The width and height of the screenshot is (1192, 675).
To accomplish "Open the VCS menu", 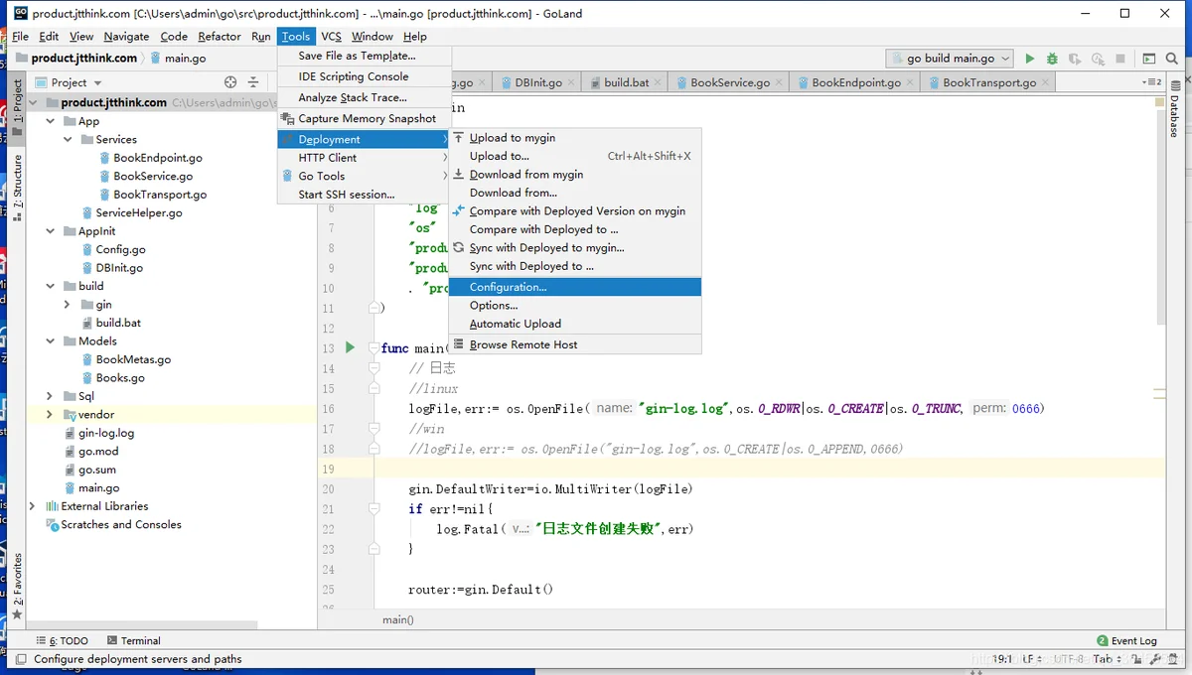I will click(x=331, y=37).
